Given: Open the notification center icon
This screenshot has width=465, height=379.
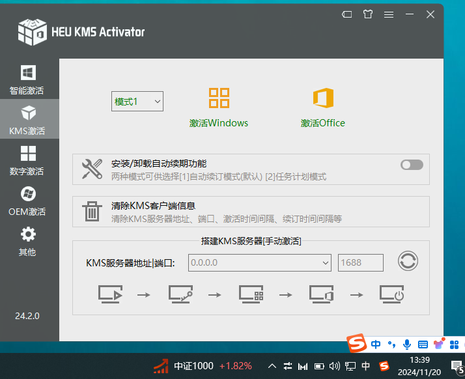Looking at the screenshot, I should pos(457,367).
